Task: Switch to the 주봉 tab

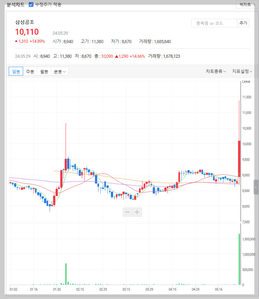Action: click(30, 71)
